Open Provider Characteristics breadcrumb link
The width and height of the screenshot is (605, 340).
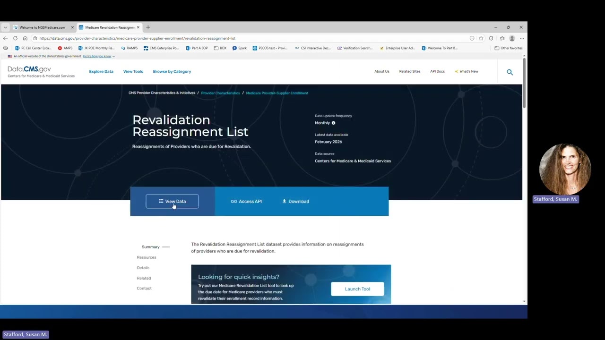pyautogui.click(x=220, y=93)
